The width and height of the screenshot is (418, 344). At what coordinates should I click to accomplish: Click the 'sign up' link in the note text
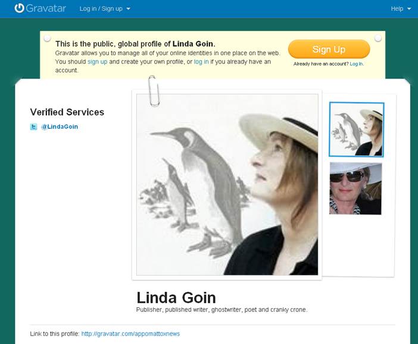coord(97,62)
